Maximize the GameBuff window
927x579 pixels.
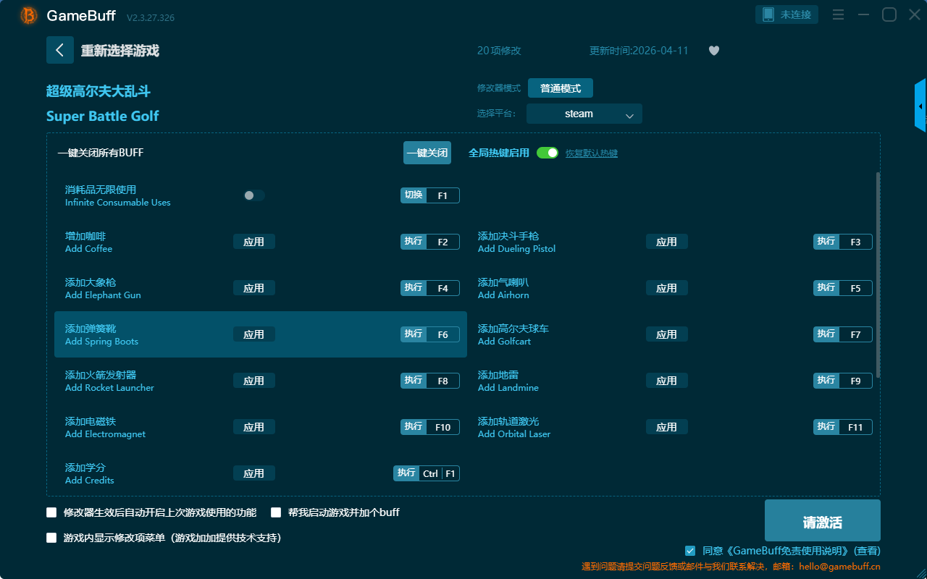click(889, 14)
